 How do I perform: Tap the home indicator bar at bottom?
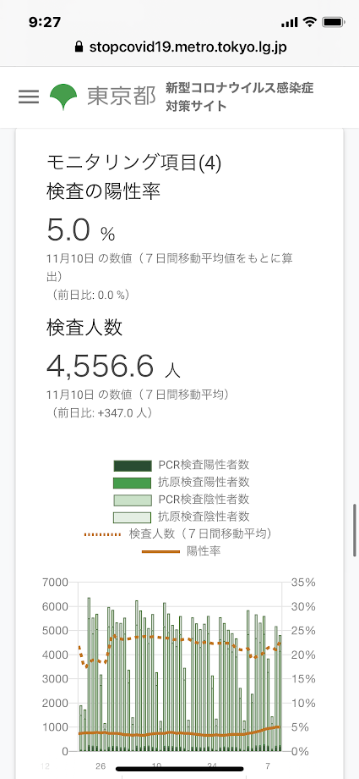(x=179, y=769)
